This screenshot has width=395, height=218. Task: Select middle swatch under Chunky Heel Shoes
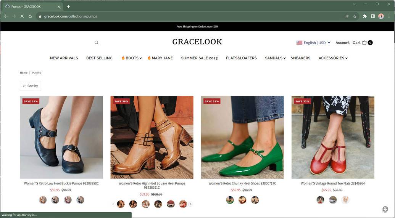(242, 200)
